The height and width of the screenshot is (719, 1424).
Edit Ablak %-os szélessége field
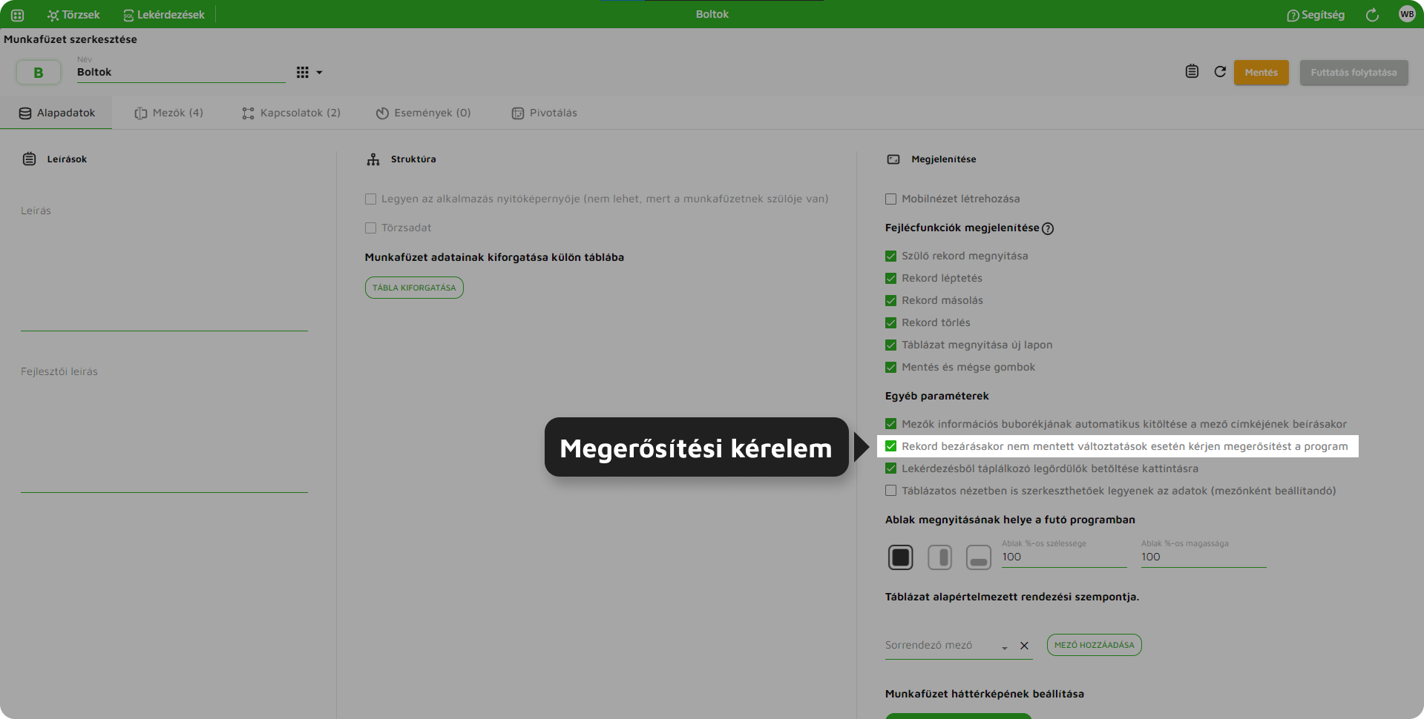1064,557
